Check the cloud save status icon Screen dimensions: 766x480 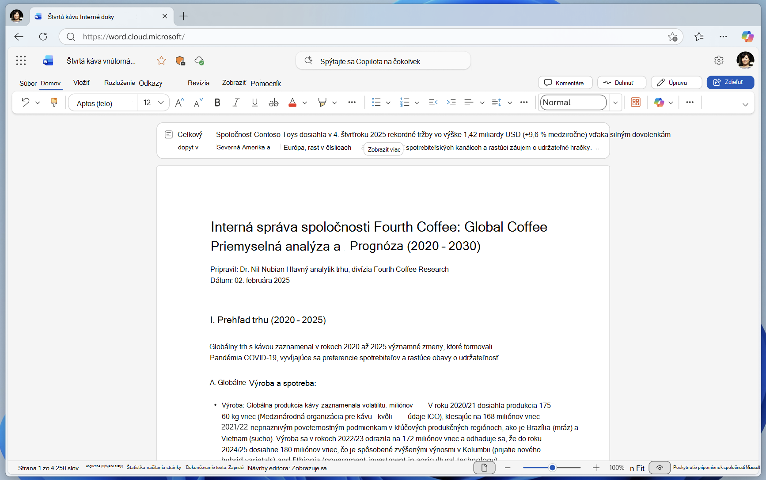click(x=199, y=61)
